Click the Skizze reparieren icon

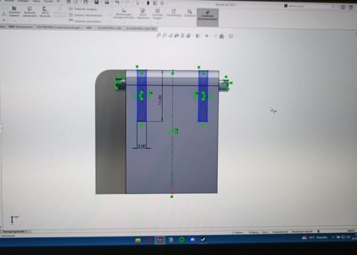point(143,13)
